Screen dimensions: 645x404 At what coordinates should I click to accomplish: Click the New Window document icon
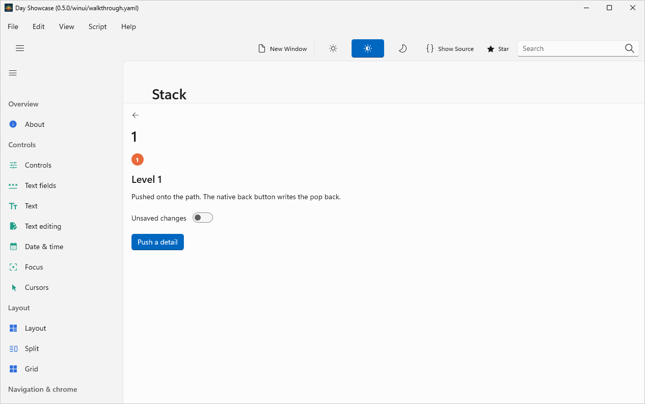(x=262, y=48)
